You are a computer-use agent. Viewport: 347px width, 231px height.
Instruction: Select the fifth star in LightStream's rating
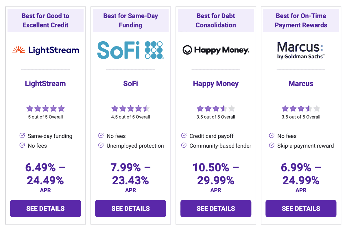61,108
